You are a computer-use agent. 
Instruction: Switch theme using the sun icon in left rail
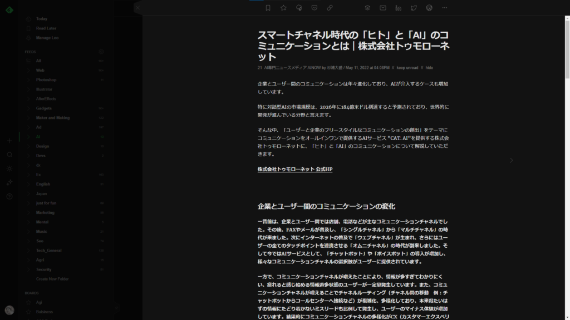[9, 168]
